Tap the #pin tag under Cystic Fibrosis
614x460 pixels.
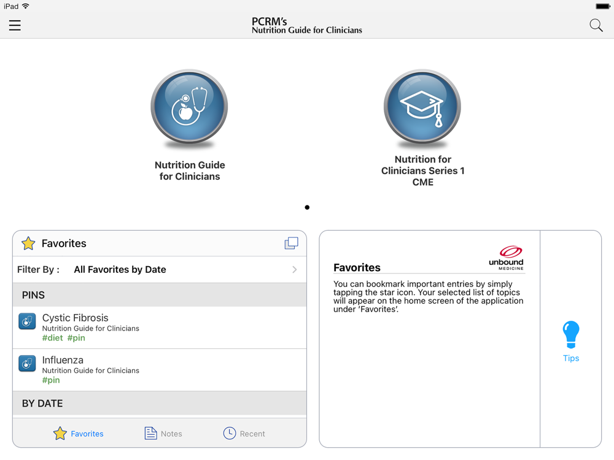click(76, 338)
